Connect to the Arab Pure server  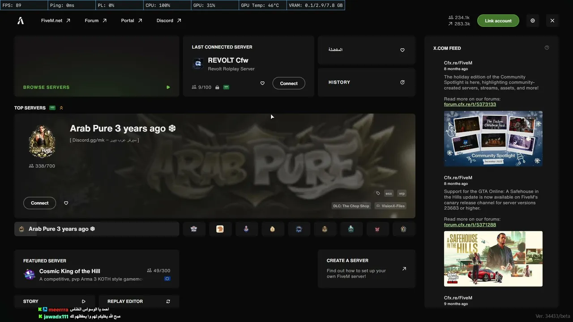click(39, 203)
